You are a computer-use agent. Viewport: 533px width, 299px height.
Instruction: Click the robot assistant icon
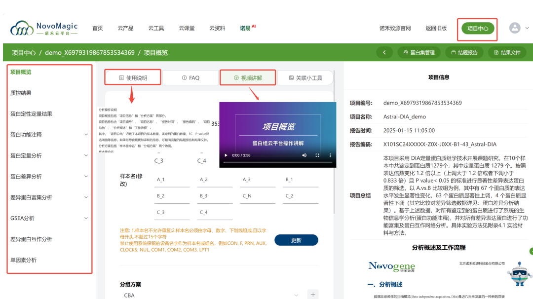pos(519,274)
